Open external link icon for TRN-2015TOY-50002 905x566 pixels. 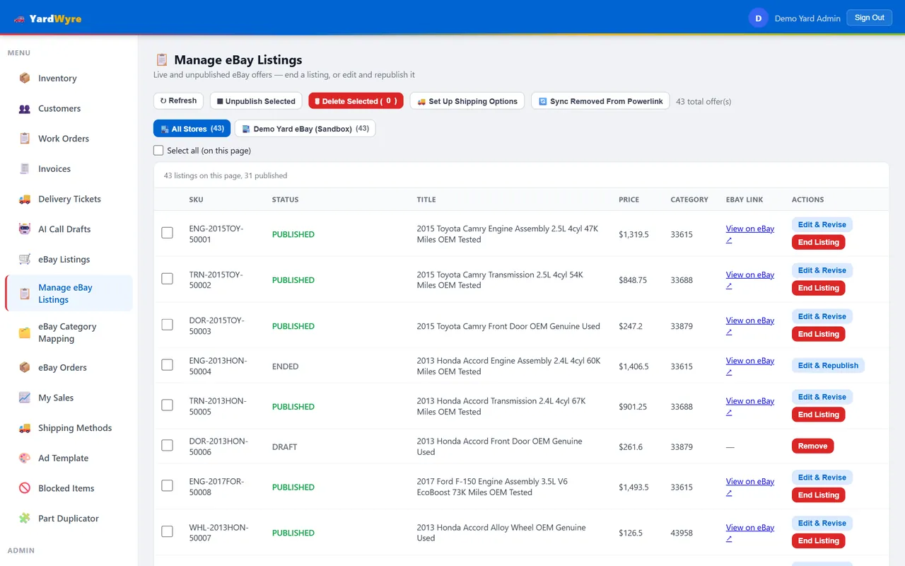729,286
